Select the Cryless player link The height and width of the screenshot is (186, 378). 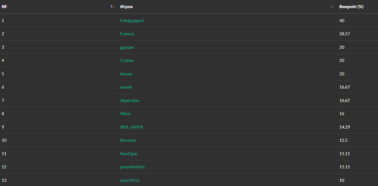[127, 61]
